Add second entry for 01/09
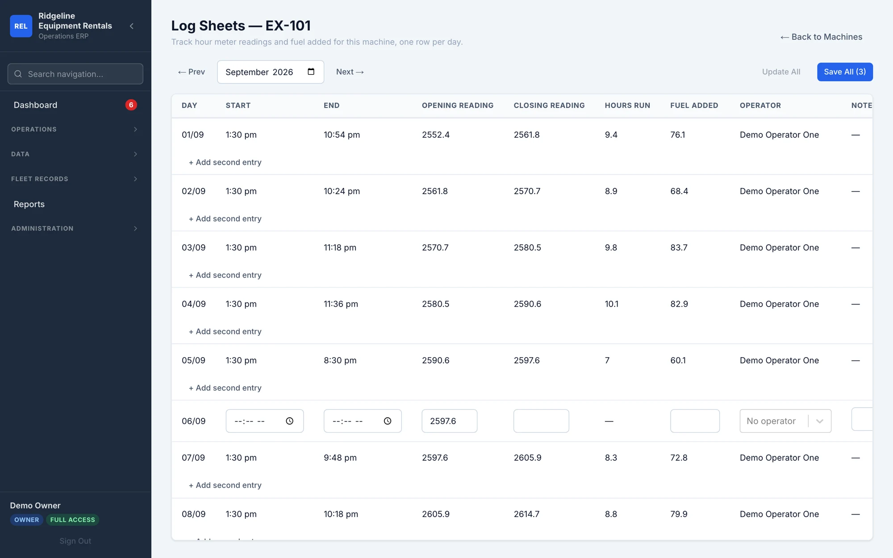Image resolution: width=893 pixels, height=558 pixels. coord(225,162)
